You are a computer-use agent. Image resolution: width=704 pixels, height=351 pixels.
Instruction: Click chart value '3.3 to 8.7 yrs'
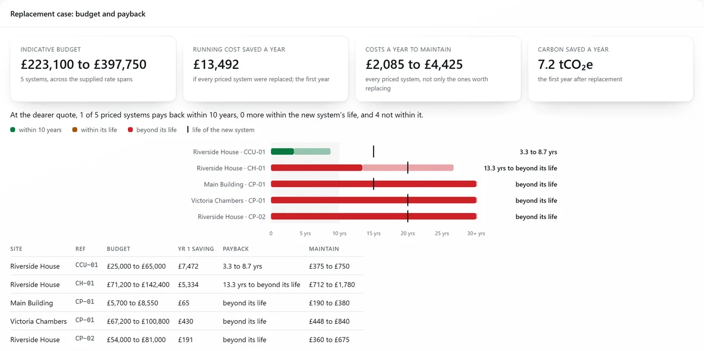[x=538, y=152]
